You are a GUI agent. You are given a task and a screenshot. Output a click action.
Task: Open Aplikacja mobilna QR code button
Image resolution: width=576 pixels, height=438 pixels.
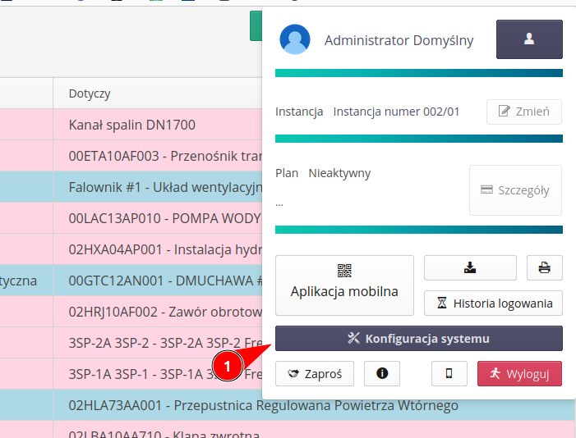(x=344, y=285)
